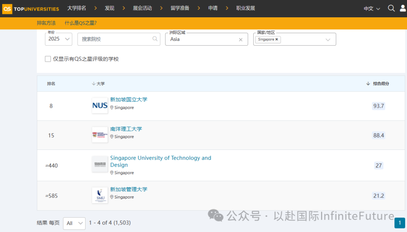The image size is (407, 232).
Task: Click the 排名 column header
Action: 51,84
